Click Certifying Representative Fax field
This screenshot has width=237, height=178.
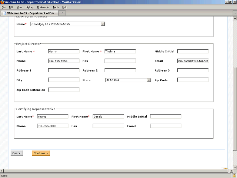109,126
